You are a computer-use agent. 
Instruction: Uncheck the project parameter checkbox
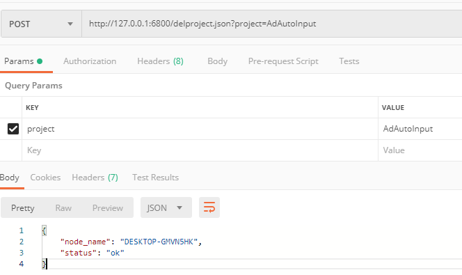coord(13,129)
